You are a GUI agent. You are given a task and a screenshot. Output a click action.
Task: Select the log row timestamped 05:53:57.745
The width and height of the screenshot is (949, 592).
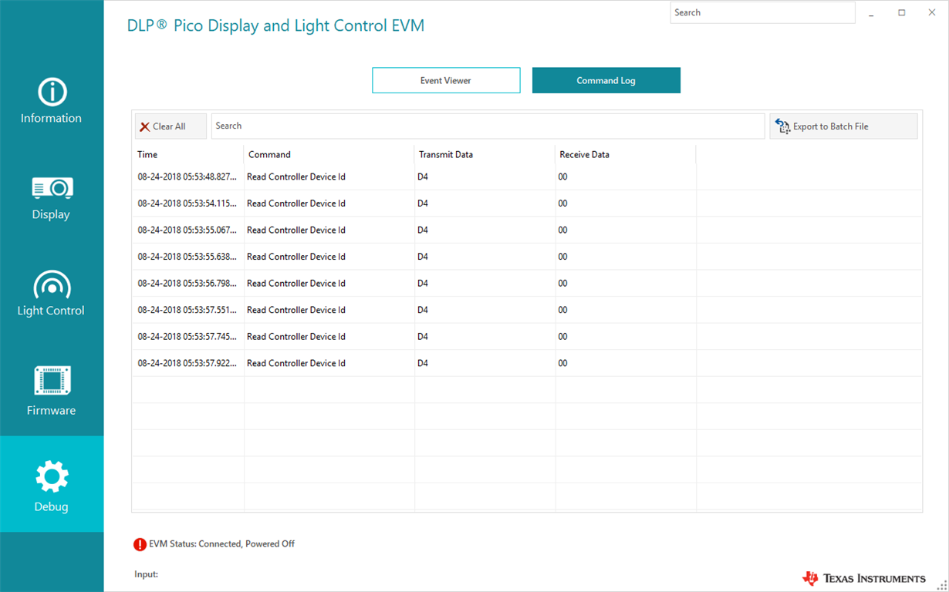coord(527,336)
